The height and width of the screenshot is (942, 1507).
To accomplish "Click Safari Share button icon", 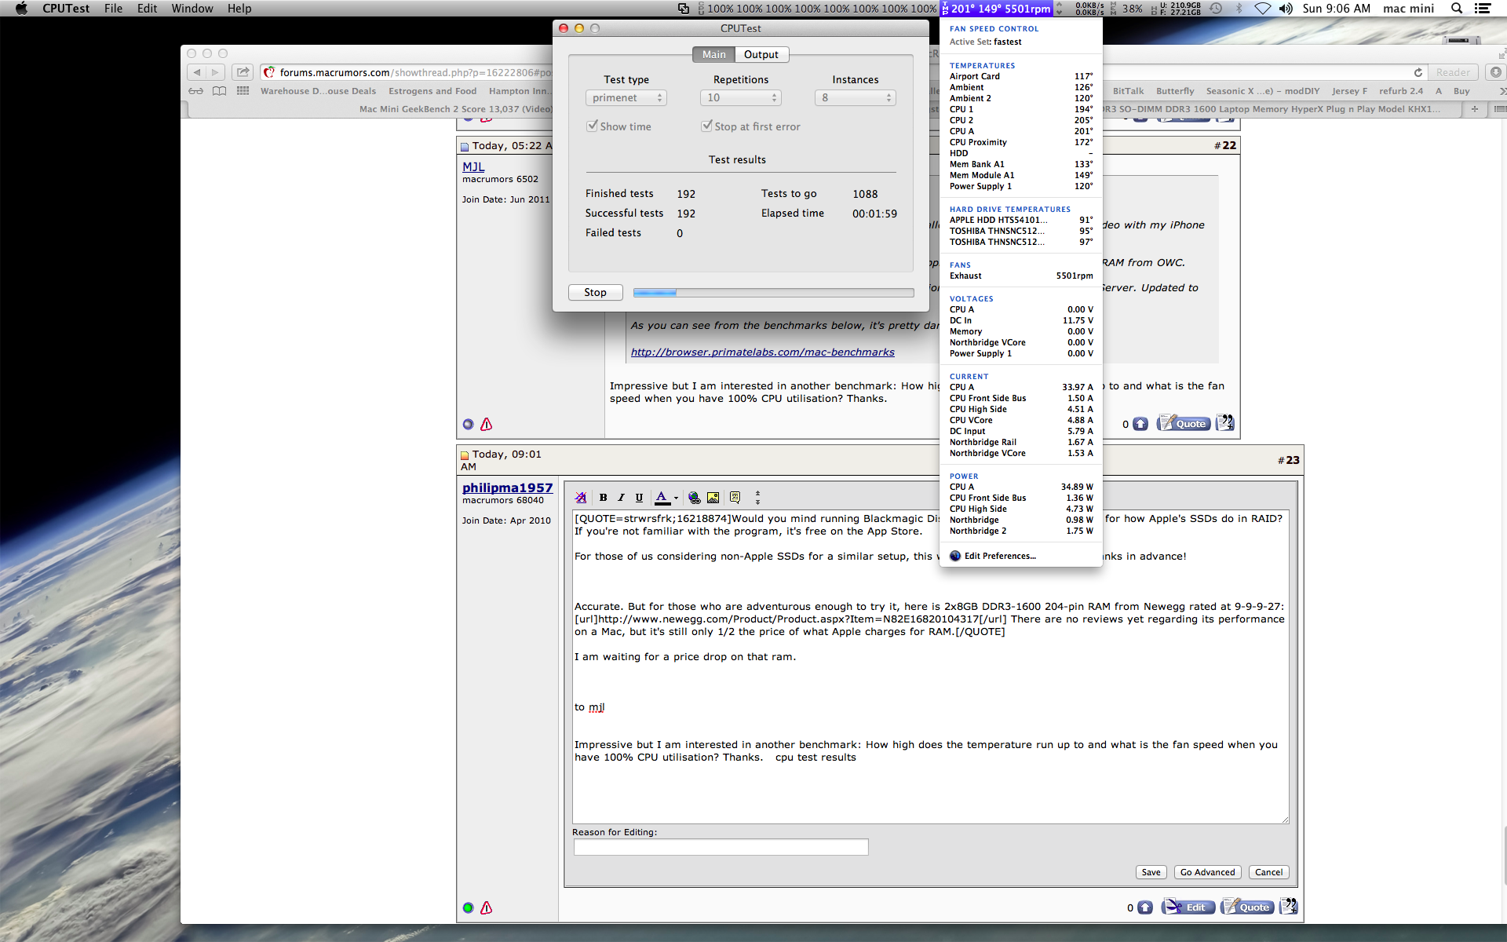I will [243, 72].
